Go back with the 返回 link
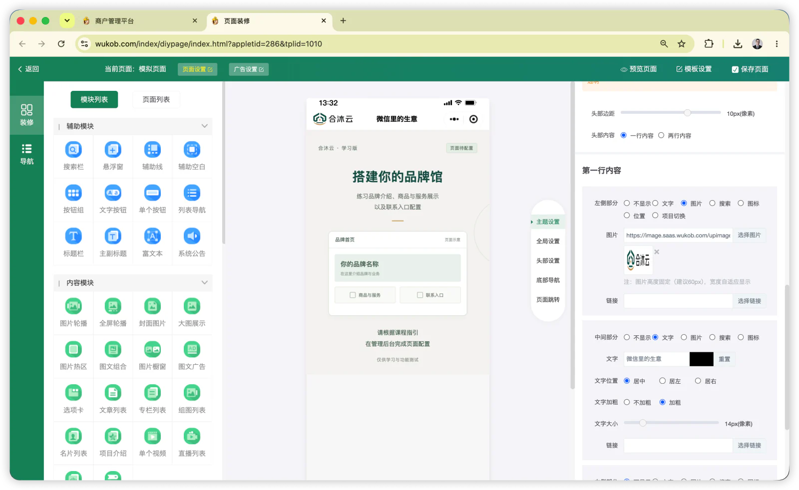Screen dimensions: 799x490 coord(28,69)
